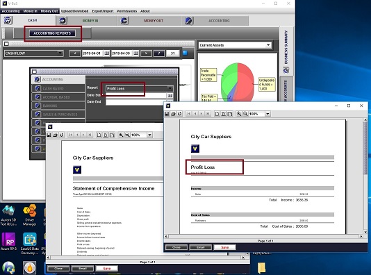
Task: Click the red Save button in Profit Loss viewer
Action: (225, 247)
